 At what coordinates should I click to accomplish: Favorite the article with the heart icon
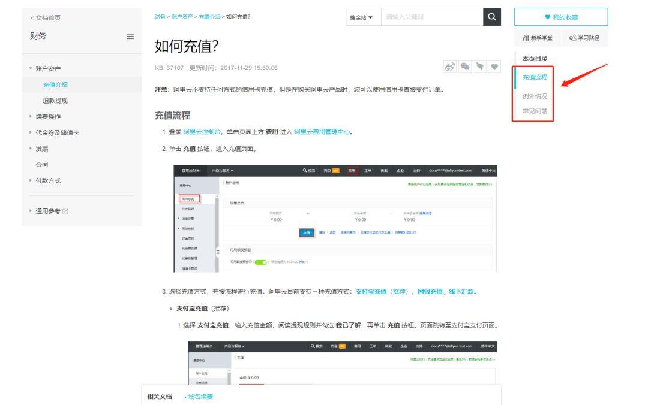pos(494,67)
